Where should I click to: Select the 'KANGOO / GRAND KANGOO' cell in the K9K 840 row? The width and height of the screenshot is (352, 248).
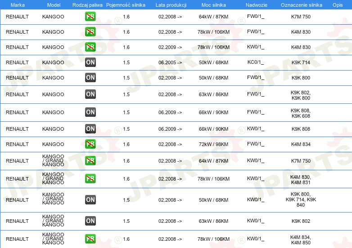pos(53,199)
